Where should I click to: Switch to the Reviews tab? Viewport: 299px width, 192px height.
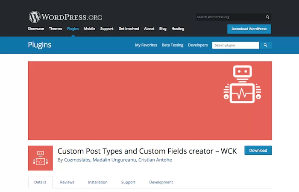pos(67,182)
